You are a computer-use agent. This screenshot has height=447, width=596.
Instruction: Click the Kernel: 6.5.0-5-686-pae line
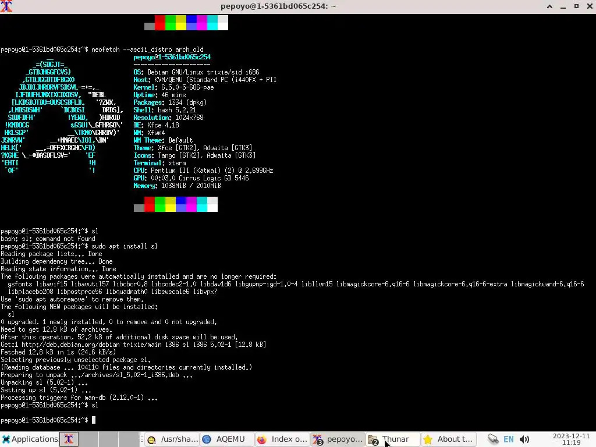point(173,87)
